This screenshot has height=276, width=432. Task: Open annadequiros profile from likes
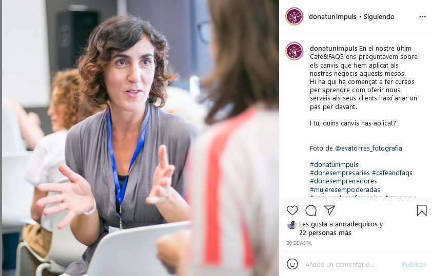click(x=356, y=224)
